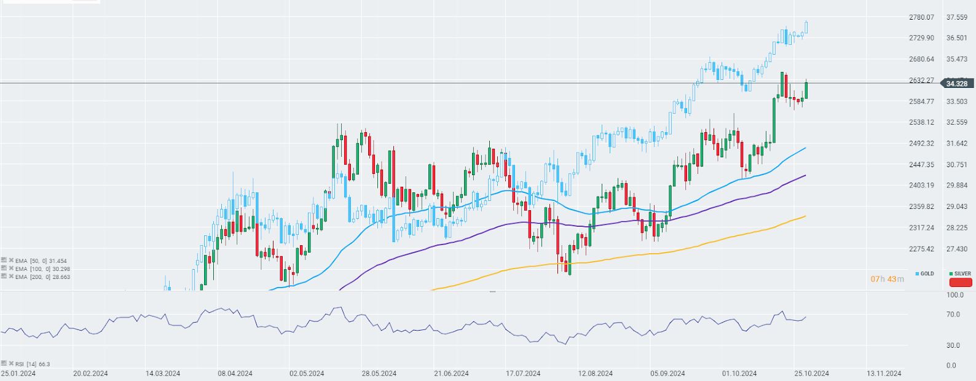Click the 35.473 silver axis value

click(957, 60)
